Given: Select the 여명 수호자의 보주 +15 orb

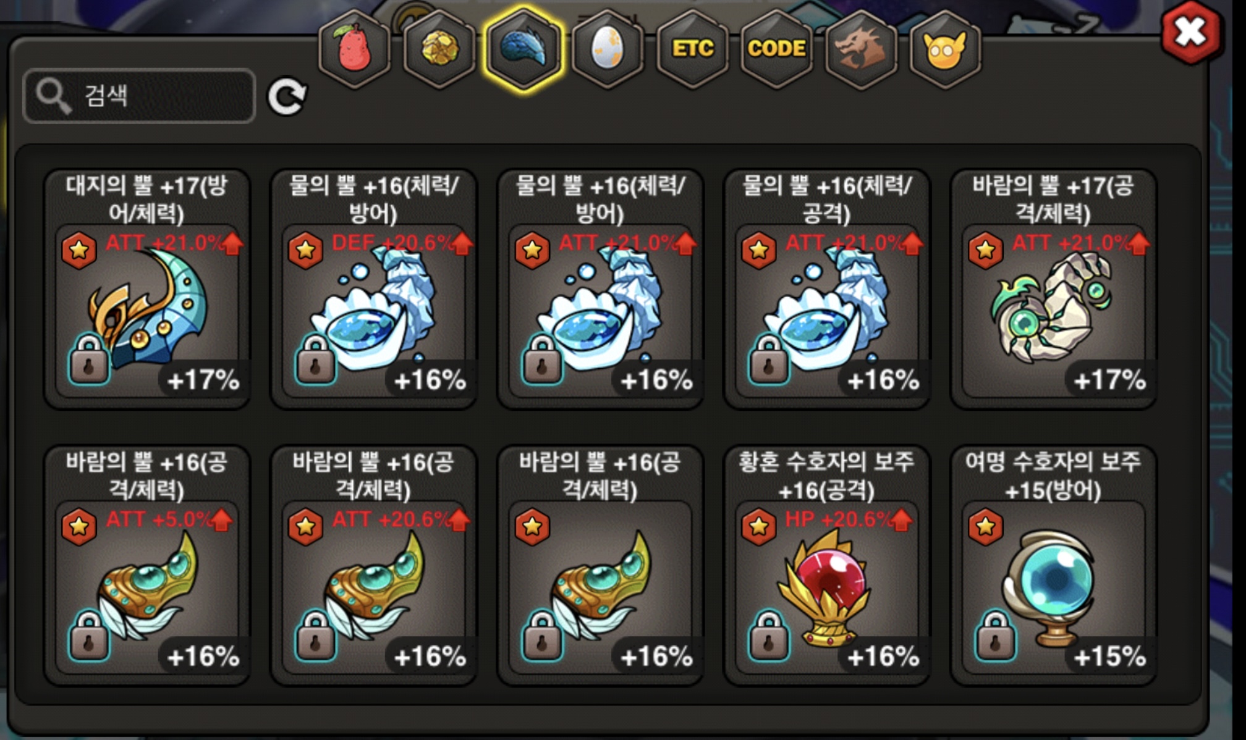Looking at the screenshot, I should [1054, 565].
